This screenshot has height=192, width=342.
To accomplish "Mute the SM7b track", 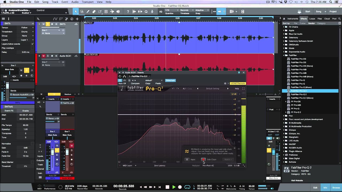I will tap(44, 24).
